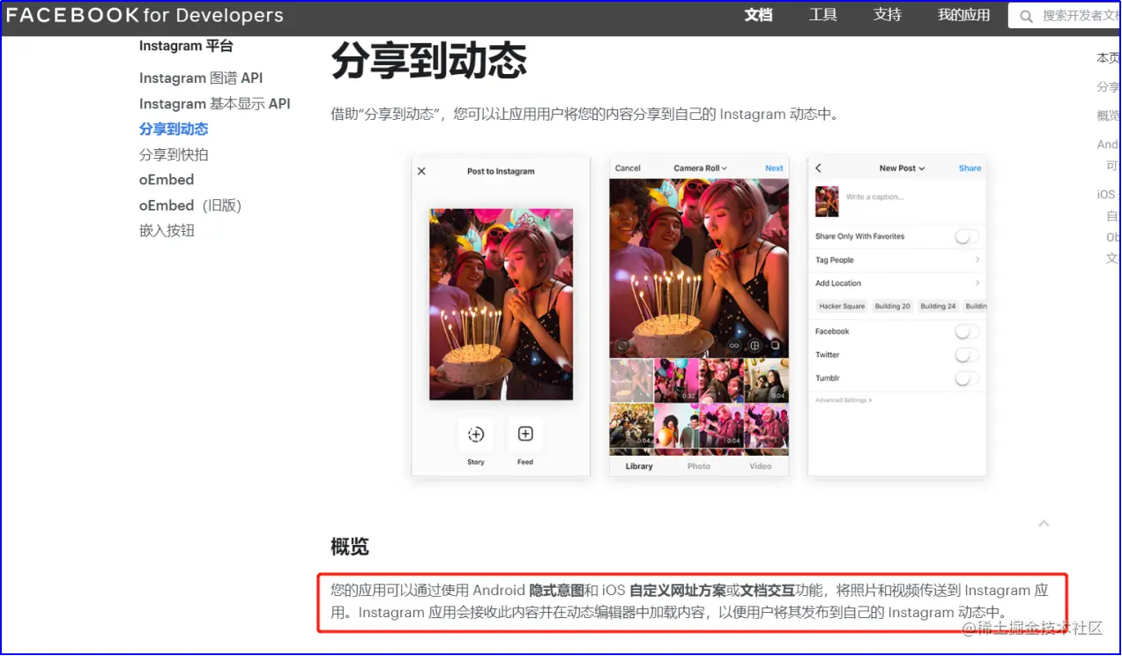This screenshot has width=1122, height=656.
Task: Tap Next in the Camera Roll screen
Action: point(774,168)
